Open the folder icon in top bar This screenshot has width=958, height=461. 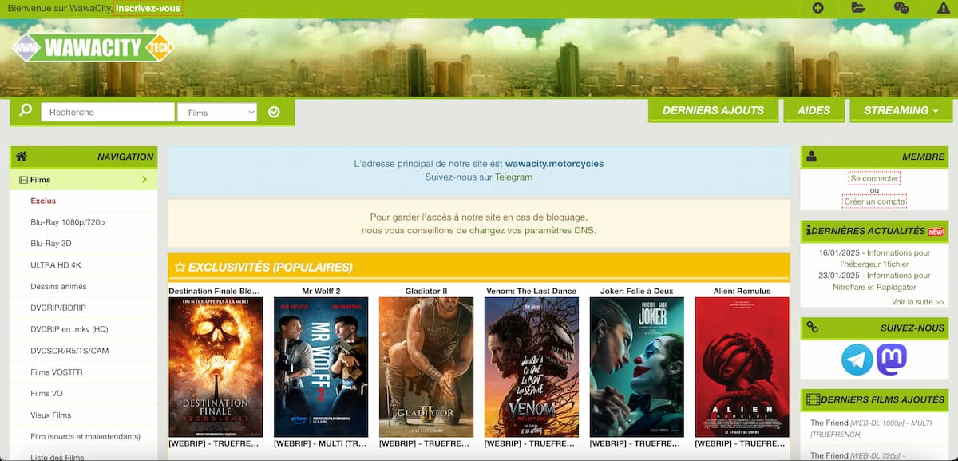tap(858, 8)
